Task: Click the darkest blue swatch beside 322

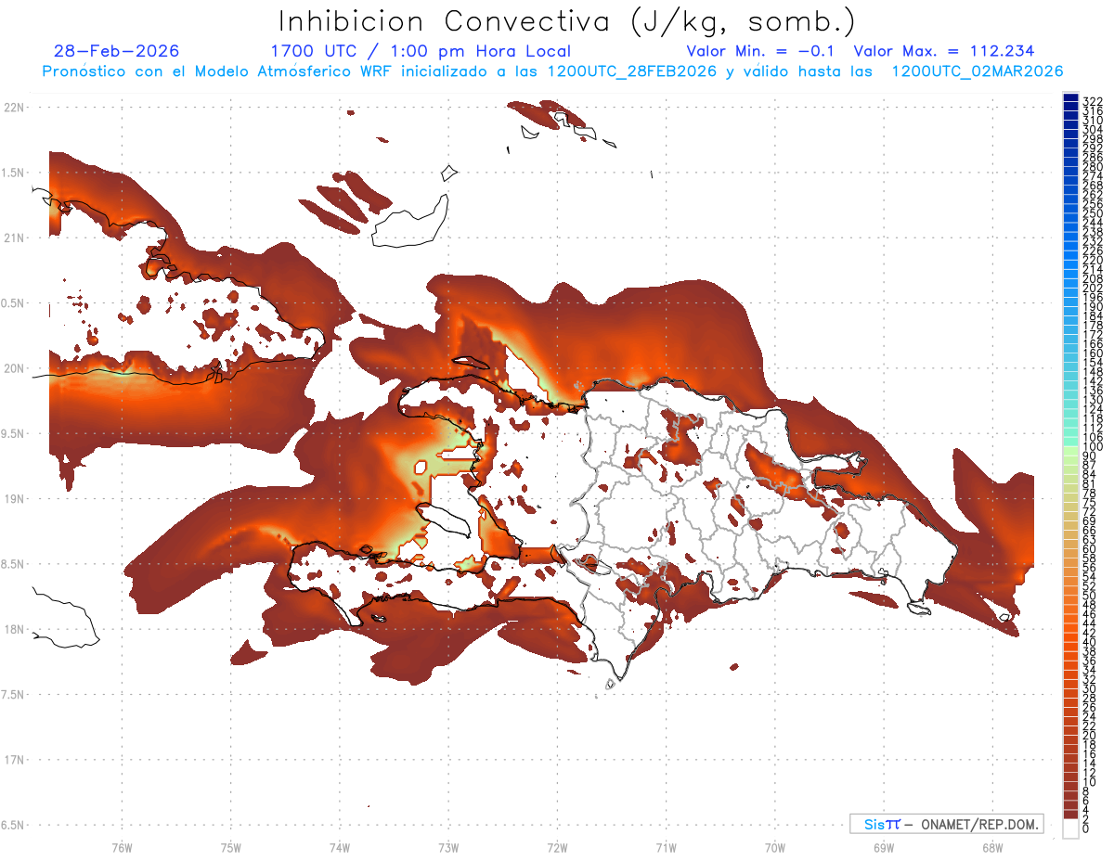Action: coord(1070,98)
